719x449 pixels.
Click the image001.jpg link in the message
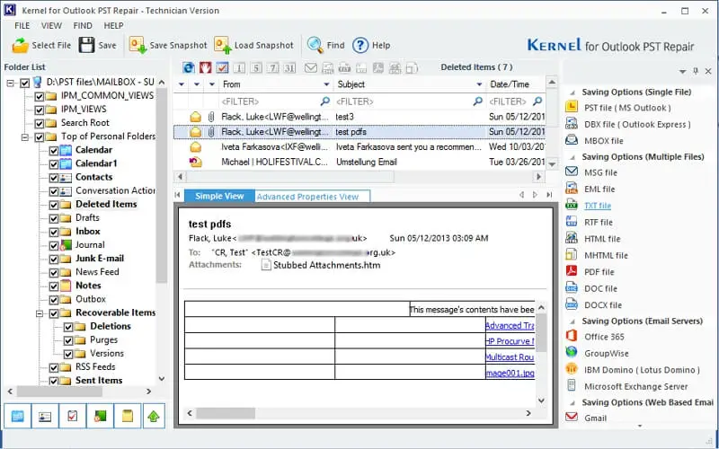[x=510, y=373]
